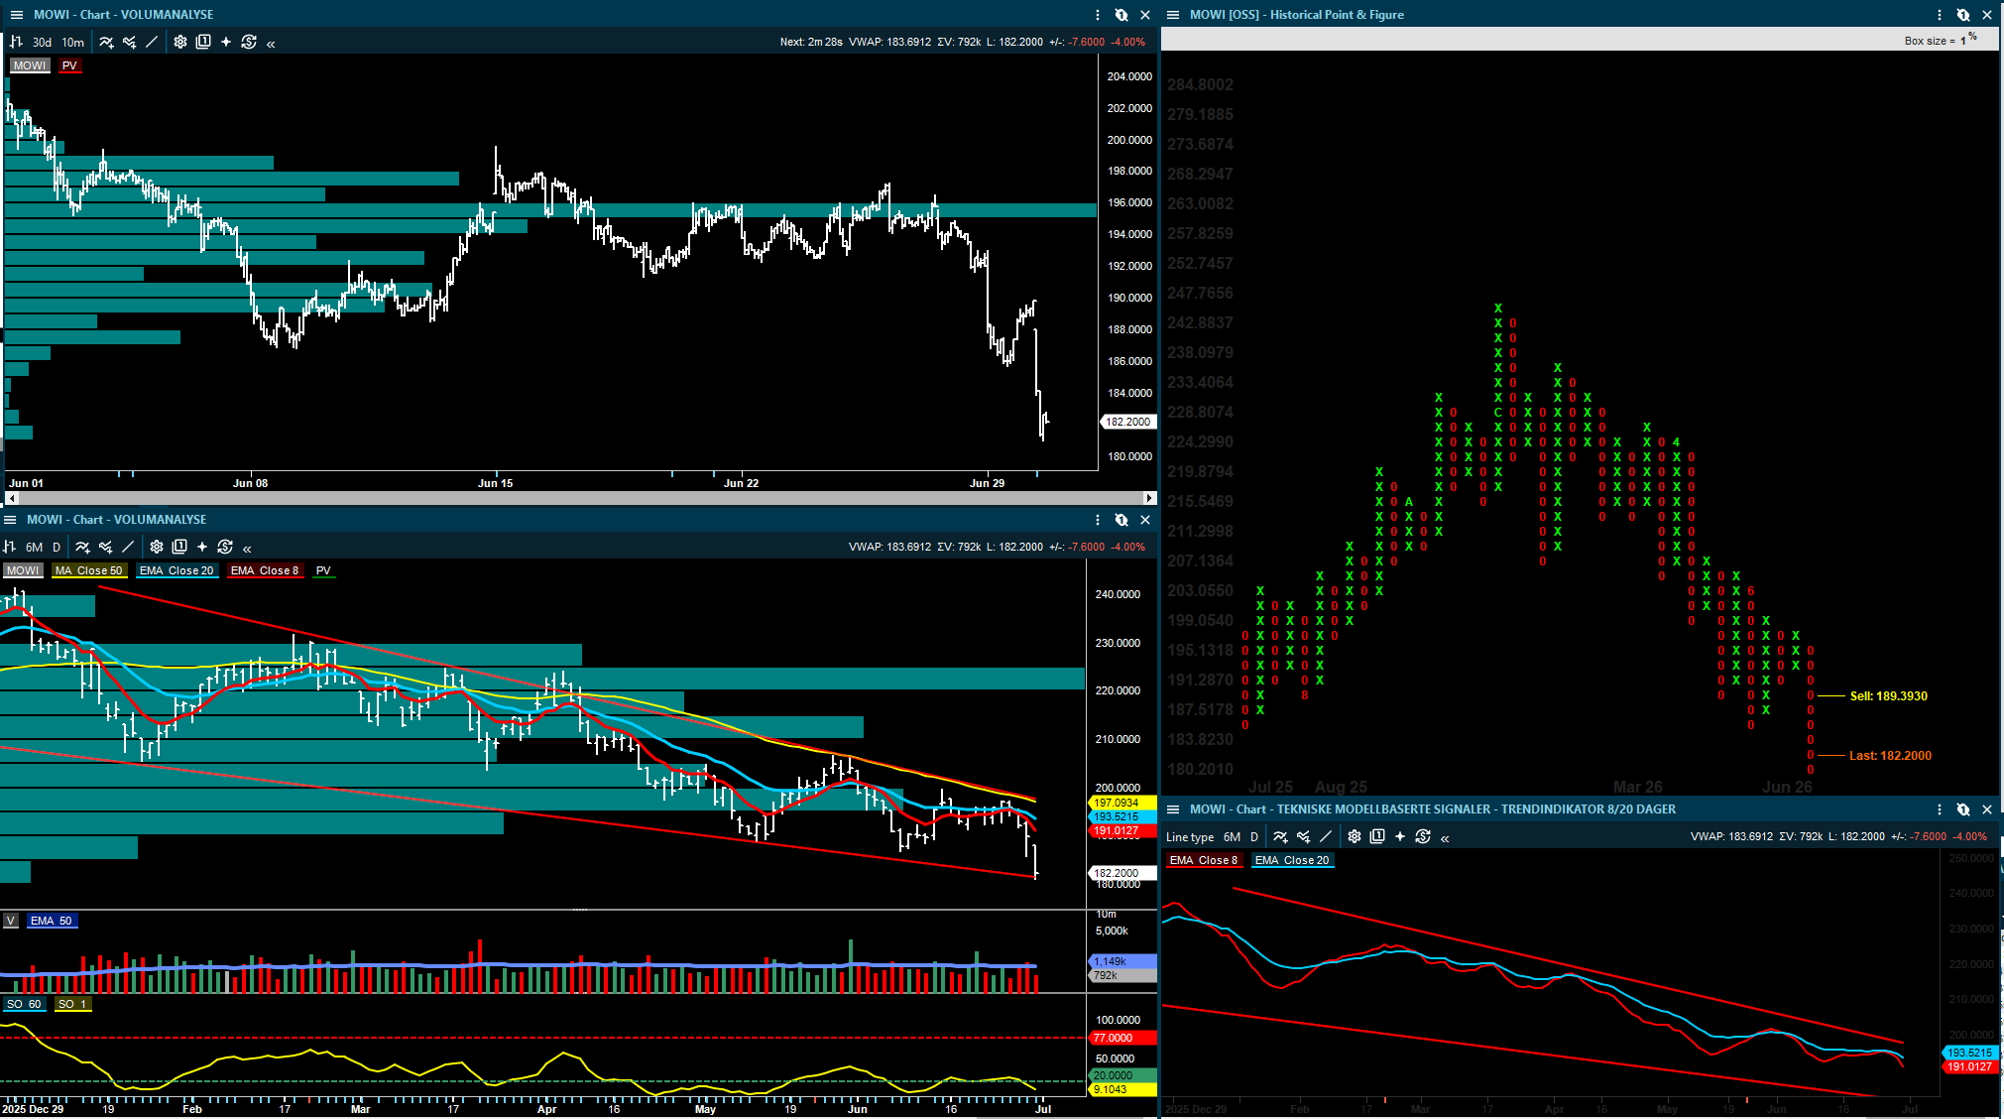Open hamburger menu of Trendindikator chart panel
Viewport: 2004px width, 1119px height.
click(1173, 809)
